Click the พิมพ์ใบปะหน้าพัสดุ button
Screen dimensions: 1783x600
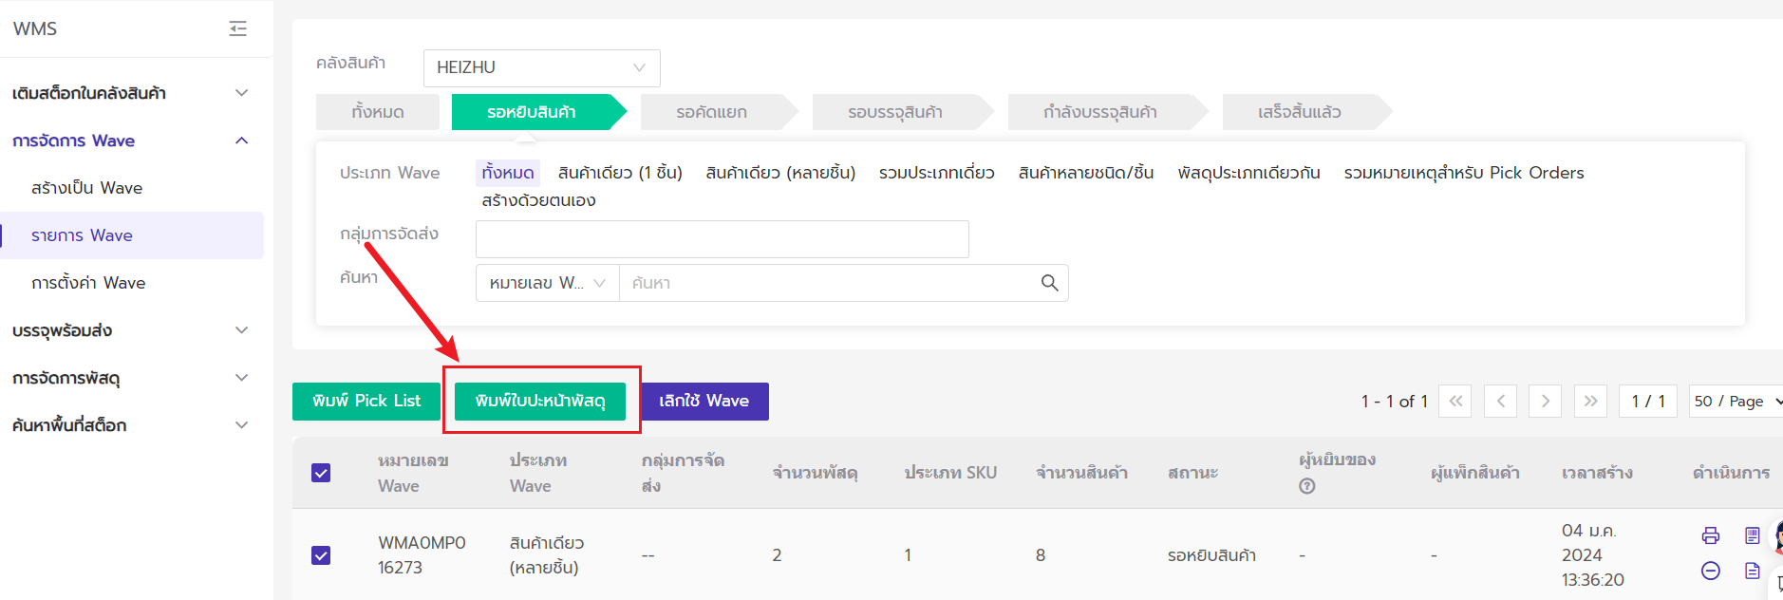[x=540, y=401]
